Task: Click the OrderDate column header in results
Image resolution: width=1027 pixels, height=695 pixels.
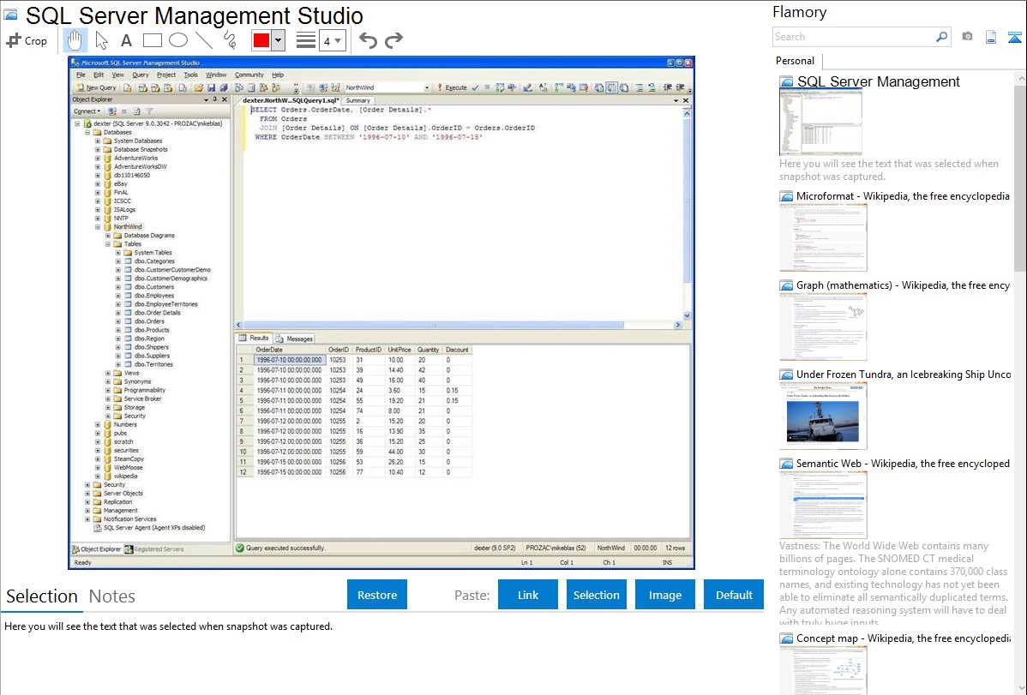Action: [290, 350]
